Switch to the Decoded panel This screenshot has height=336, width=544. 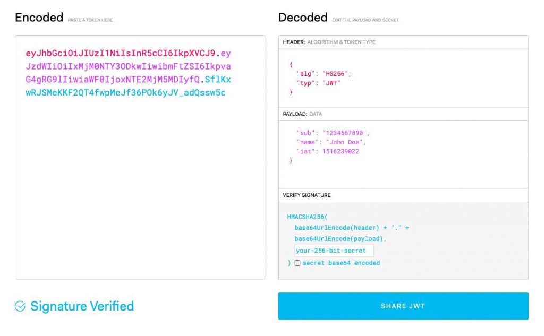click(x=302, y=17)
